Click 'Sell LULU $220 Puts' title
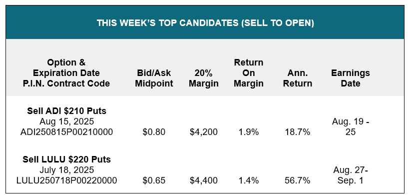 [67, 159]
